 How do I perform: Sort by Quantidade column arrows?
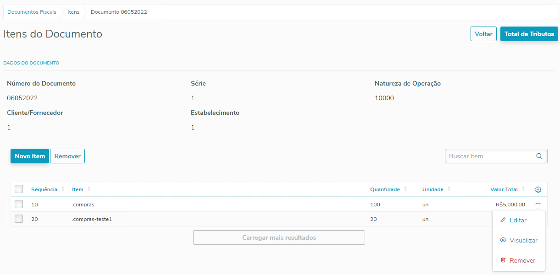405,189
